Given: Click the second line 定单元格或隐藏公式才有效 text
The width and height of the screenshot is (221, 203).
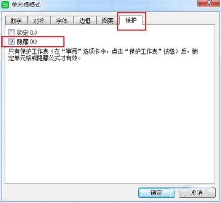Looking at the screenshot, I should (x=45, y=58).
